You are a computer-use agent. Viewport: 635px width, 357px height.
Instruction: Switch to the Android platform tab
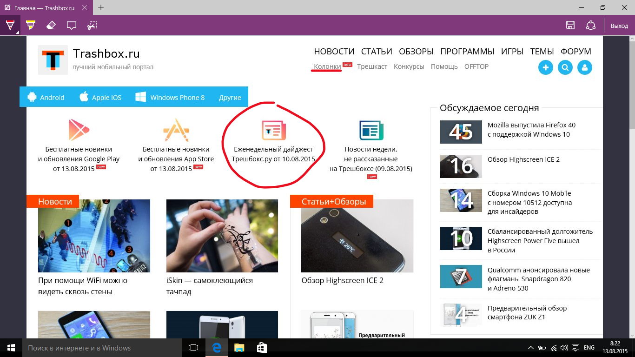(x=46, y=97)
